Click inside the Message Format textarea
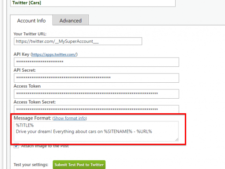 point(96,131)
